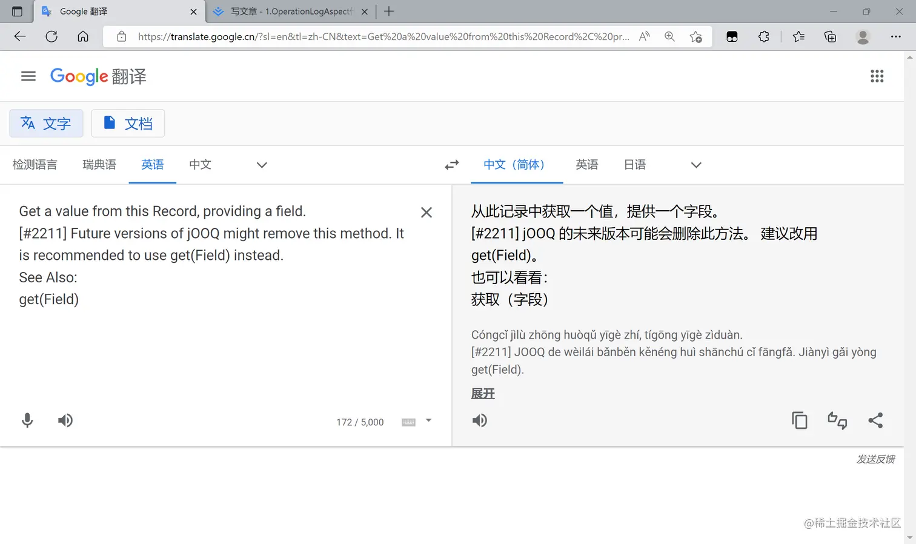
Task: Select 英语 as target language
Action: pyautogui.click(x=587, y=165)
